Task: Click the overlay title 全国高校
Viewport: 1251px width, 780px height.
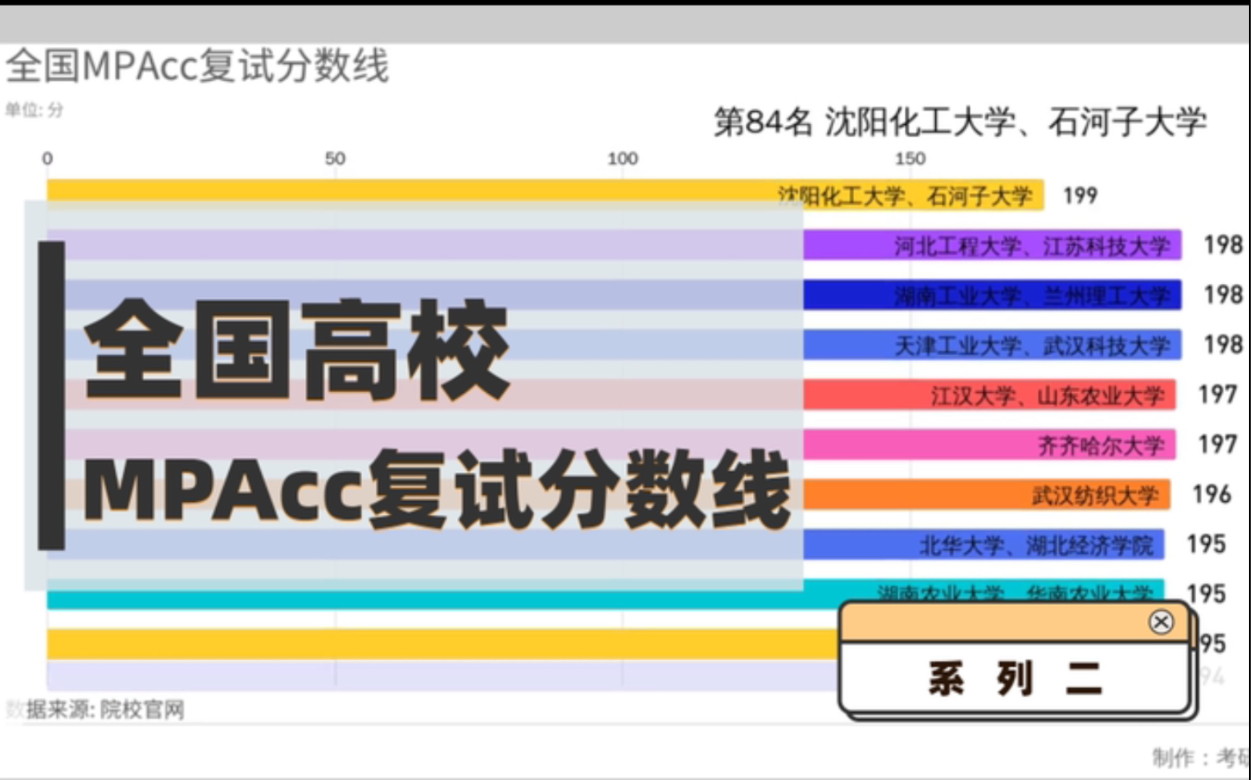Action: tap(297, 350)
